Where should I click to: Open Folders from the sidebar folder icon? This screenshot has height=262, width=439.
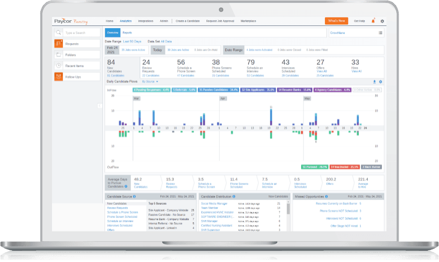point(59,55)
